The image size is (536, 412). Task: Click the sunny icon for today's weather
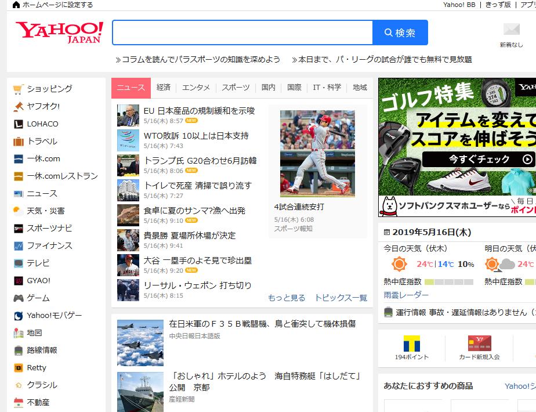pyautogui.click(x=399, y=264)
